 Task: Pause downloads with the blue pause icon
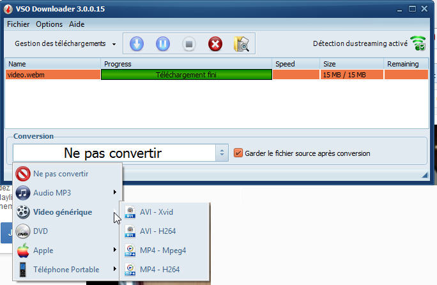pos(163,44)
